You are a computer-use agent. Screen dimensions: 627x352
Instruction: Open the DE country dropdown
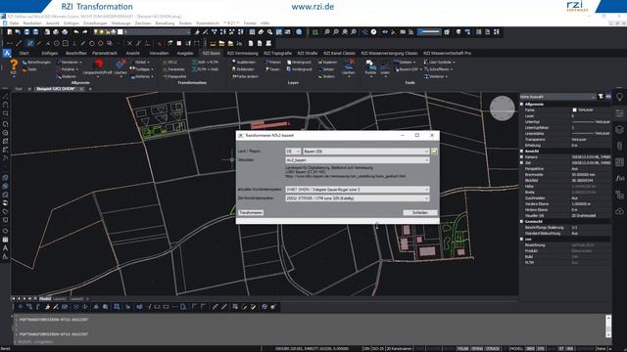(x=293, y=152)
